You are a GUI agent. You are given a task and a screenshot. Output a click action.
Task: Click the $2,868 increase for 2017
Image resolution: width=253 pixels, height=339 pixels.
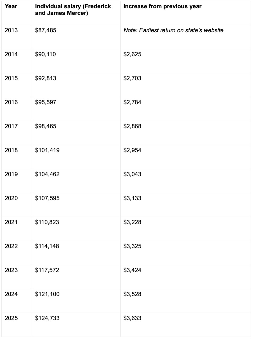click(186, 133)
